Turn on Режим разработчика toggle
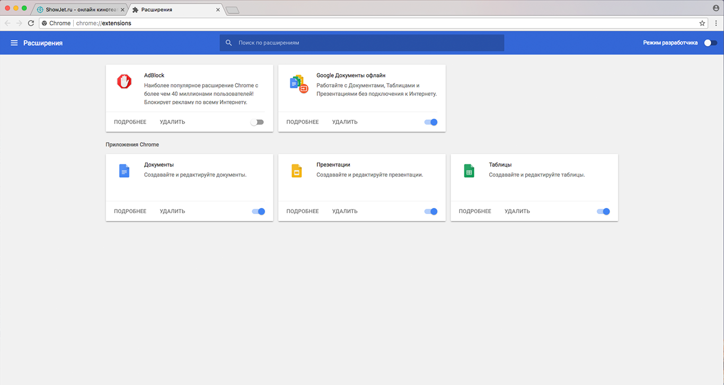 coord(710,43)
